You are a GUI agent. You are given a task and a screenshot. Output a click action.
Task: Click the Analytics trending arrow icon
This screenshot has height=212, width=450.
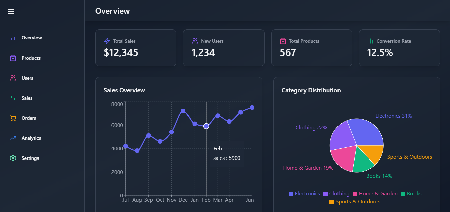click(x=13, y=138)
